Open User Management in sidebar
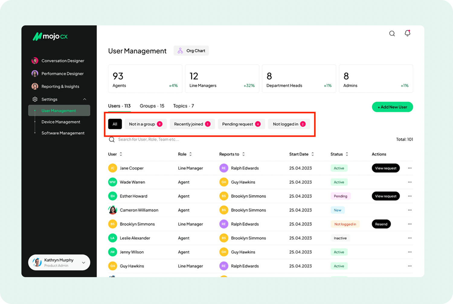This screenshot has width=453, height=304. (59, 111)
